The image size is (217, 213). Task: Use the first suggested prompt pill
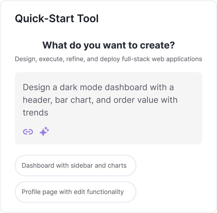coord(76,166)
